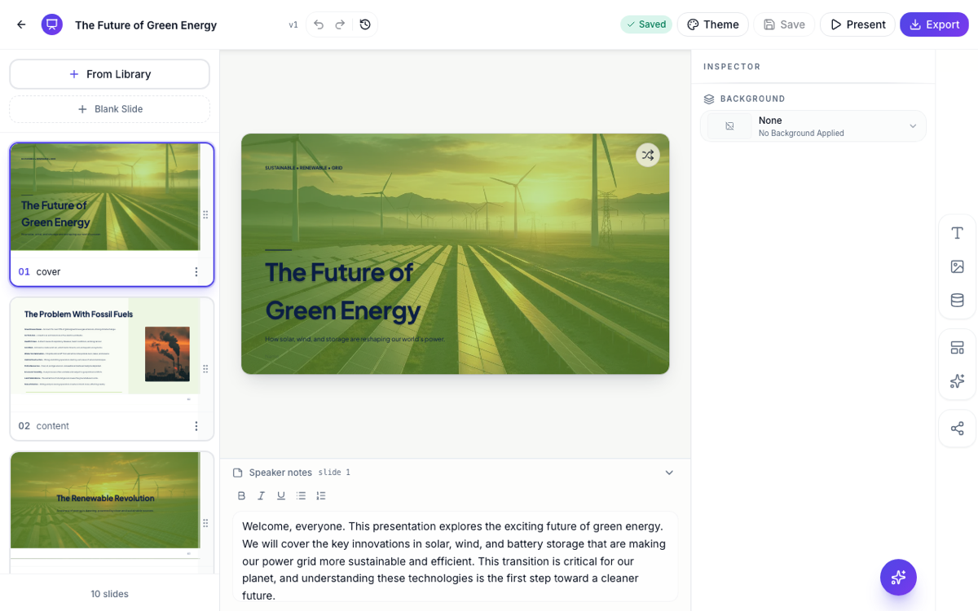978x611 pixels.
Task: Click the 10 slides count label
Action: tap(109, 594)
